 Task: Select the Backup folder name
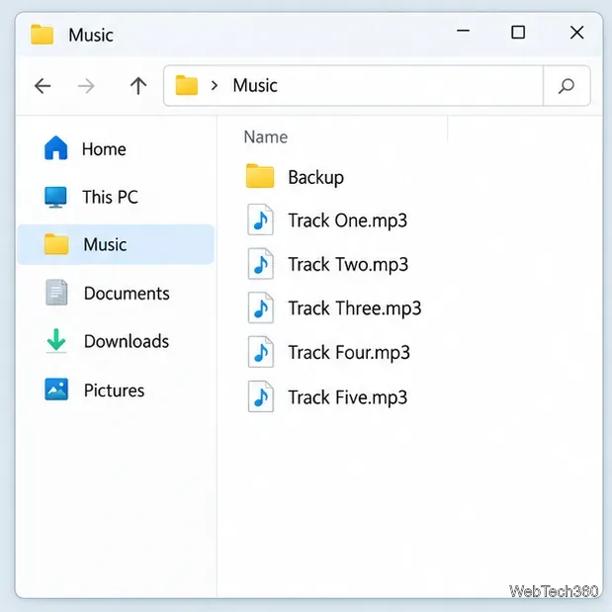pyautogui.click(x=315, y=178)
